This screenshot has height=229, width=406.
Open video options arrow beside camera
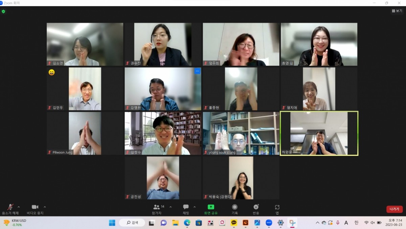(x=45, y=207)
